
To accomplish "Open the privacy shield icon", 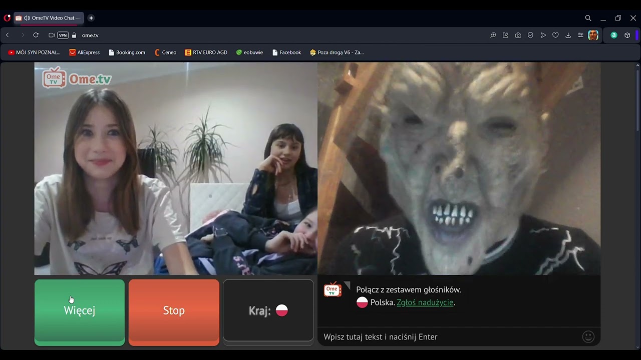I will [531, 35].
